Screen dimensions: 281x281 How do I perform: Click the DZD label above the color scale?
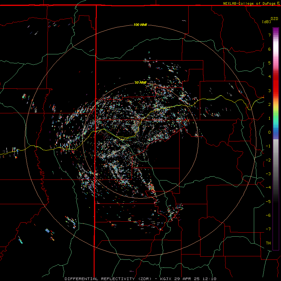[x=274, y=19]
